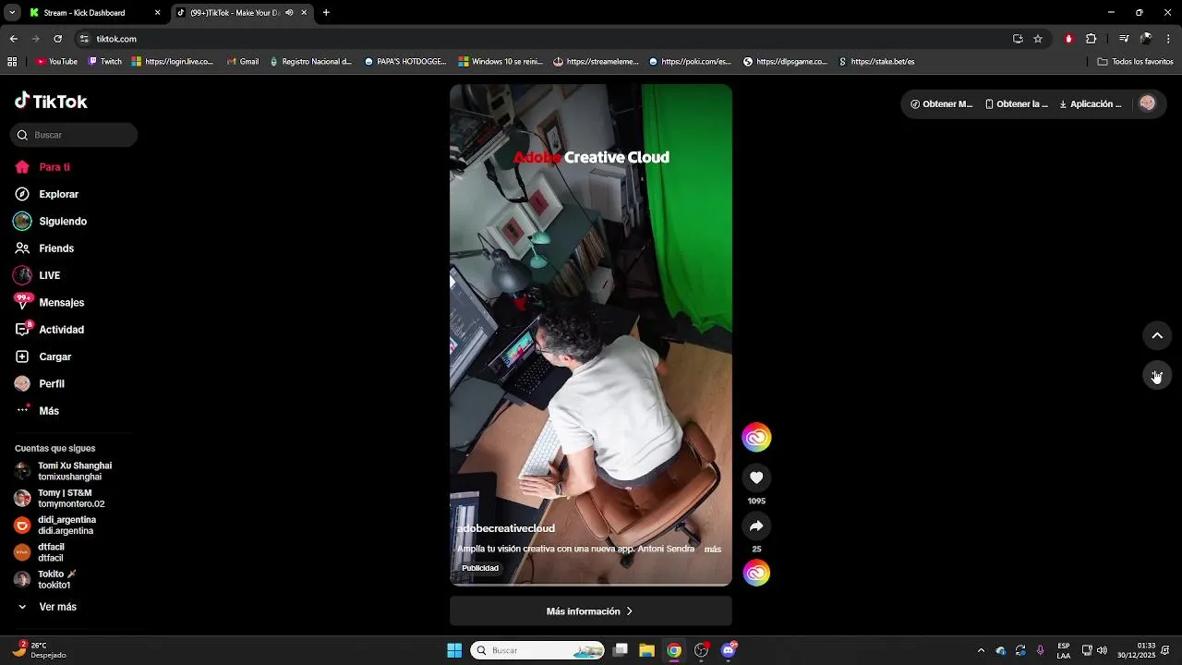Bookmark this page with star icon
The height and width of the screenshot is (665, 1182).
(x=1038, y=39)
